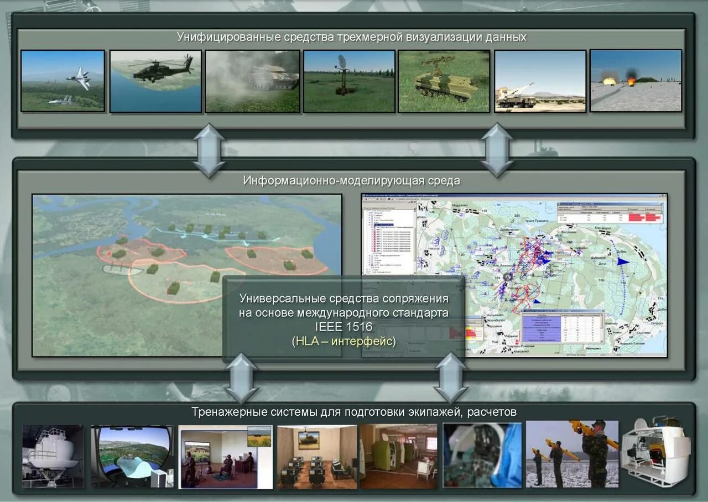This screenshot has width=708, height=502.
Task: Click the large blue arrow marker near Дубки
Action: (624, 260)
